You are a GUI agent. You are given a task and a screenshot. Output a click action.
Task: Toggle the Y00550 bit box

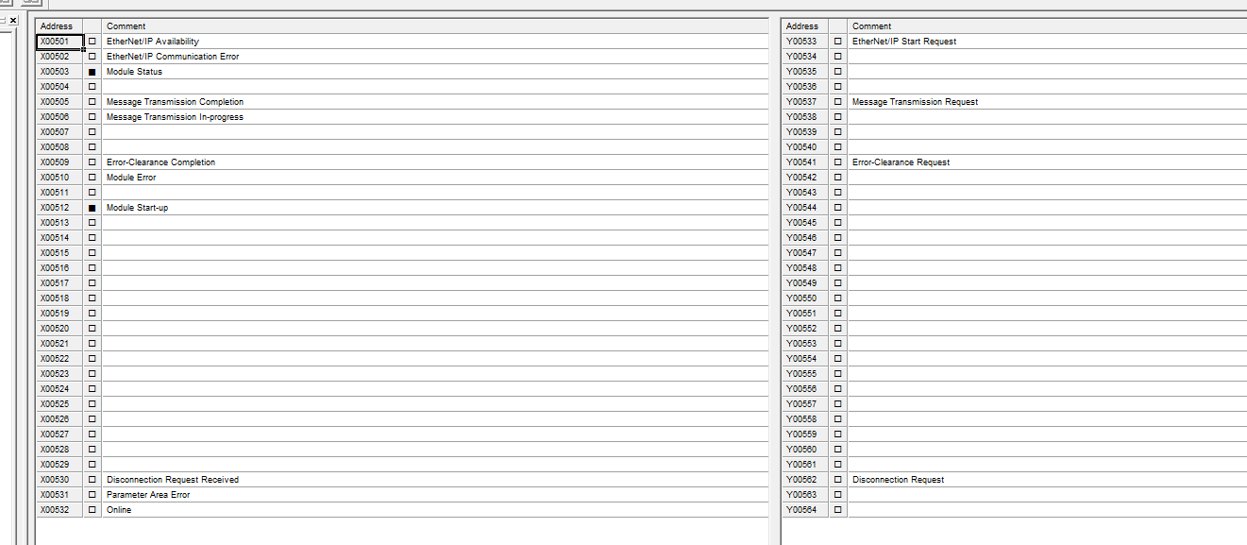pyautogui.click(x=838, y=298)
